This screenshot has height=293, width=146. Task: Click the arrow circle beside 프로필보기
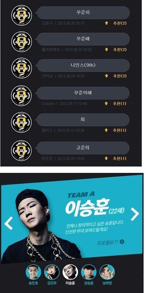pos(122,242)
